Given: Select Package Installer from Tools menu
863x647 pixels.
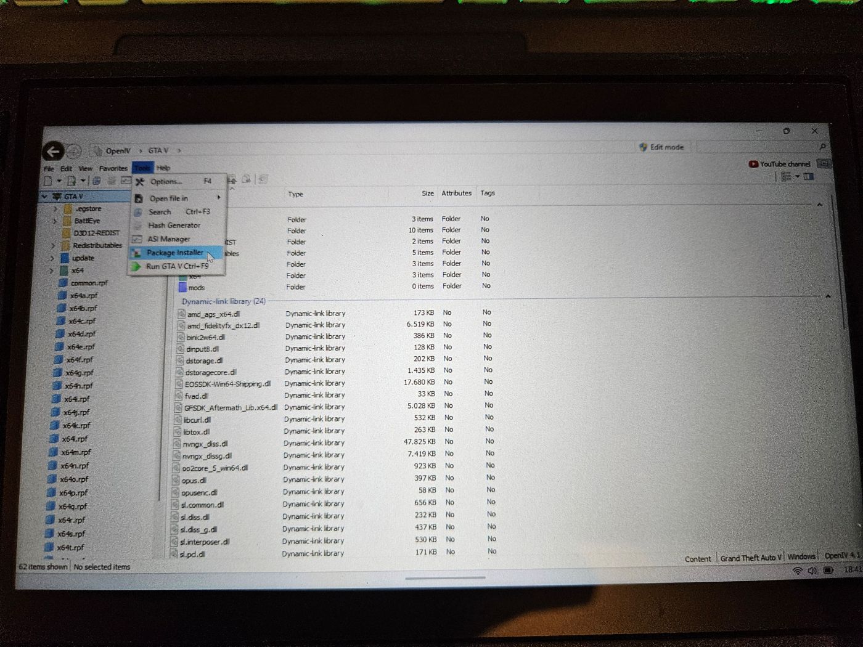Looking at the screenshot, I should 174,253.
